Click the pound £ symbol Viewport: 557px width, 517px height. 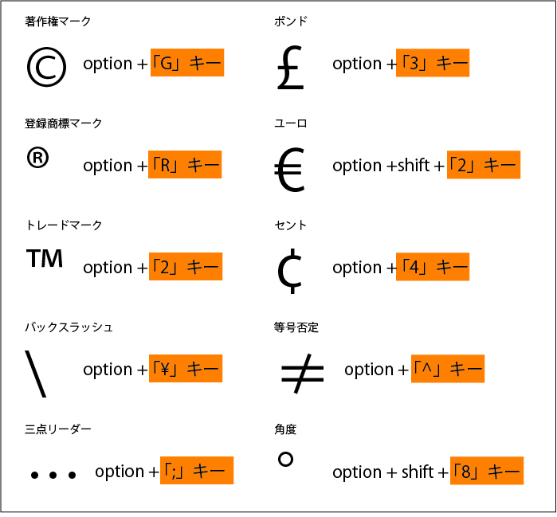click(292, 67)
